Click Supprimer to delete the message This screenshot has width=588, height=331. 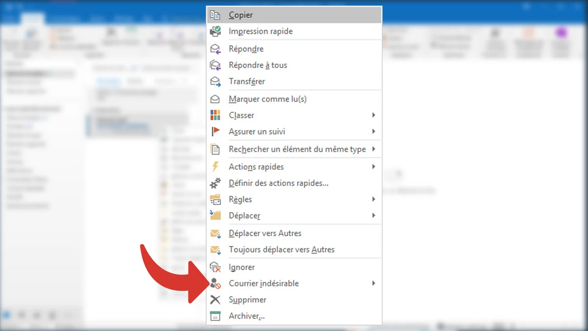(247, 300)
